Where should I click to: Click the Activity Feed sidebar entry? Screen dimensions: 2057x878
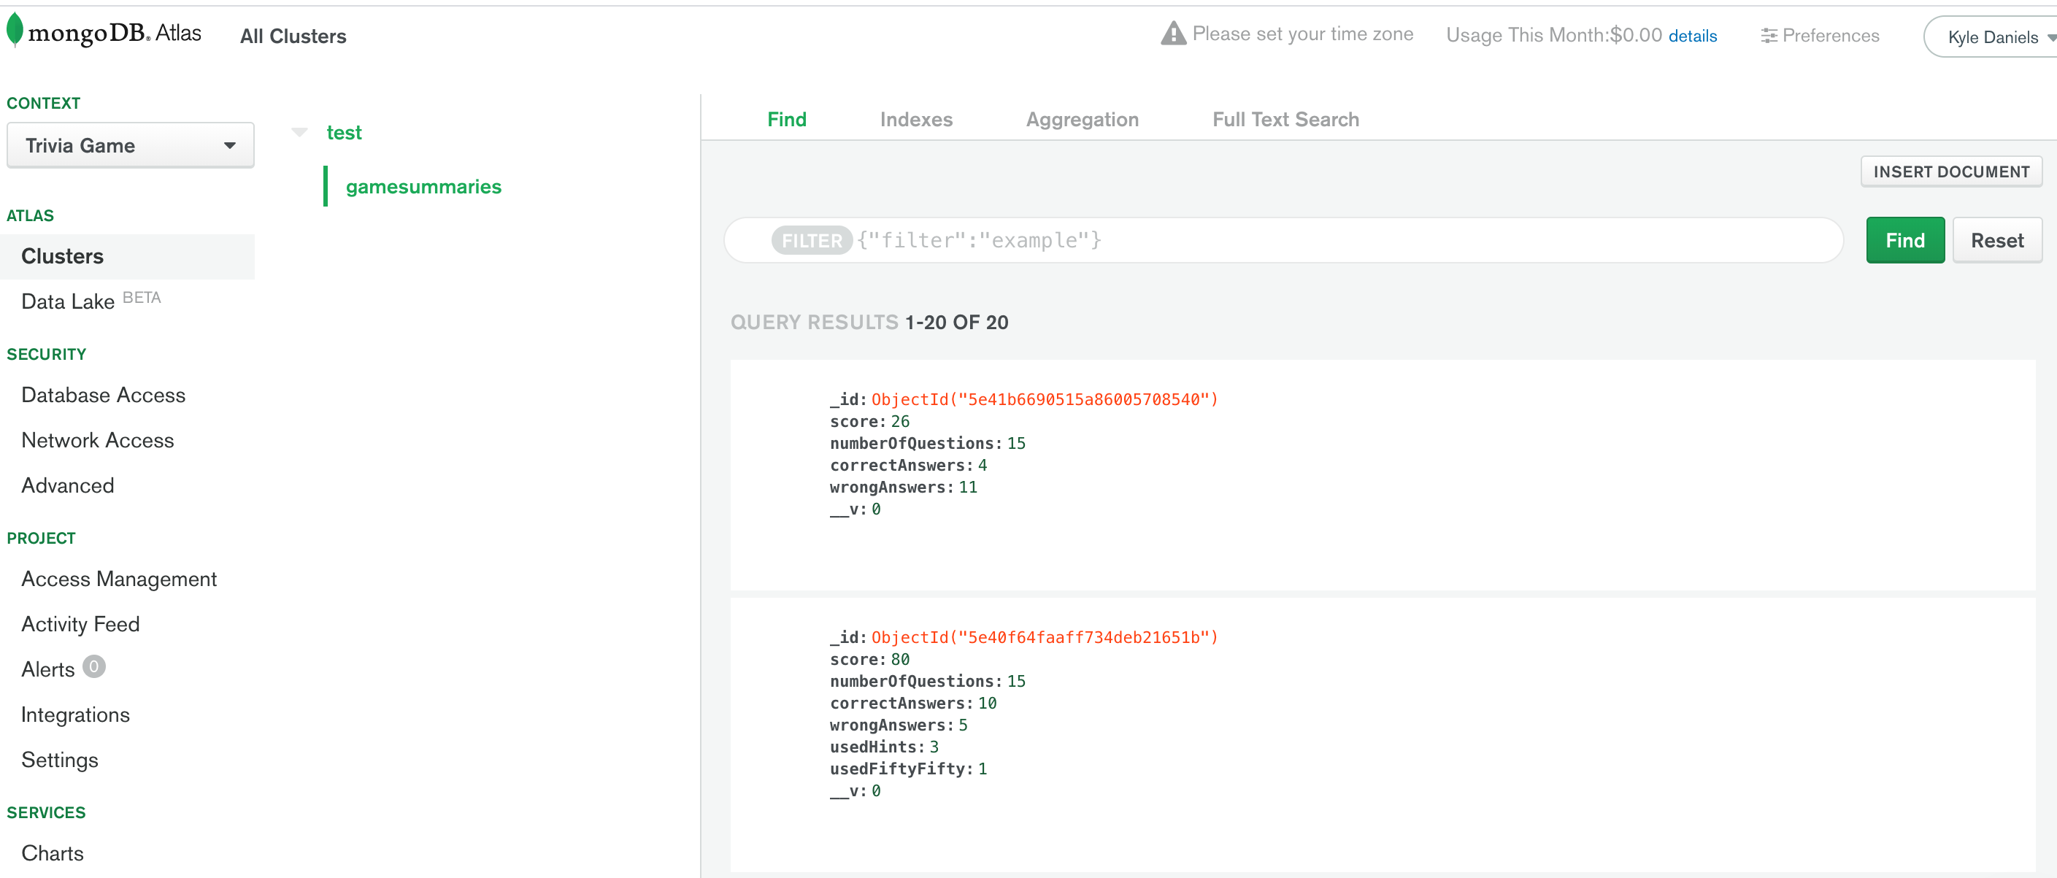(x=80, y=623)
